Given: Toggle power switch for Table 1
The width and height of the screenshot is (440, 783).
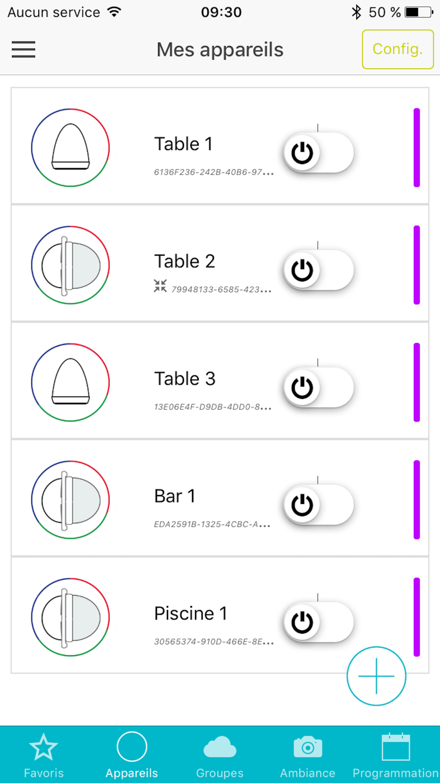Looking at the screenshot, I should click(319, 153).
